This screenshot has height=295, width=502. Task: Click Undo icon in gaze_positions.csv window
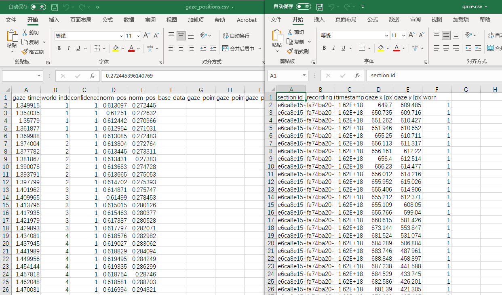(67, 7)
